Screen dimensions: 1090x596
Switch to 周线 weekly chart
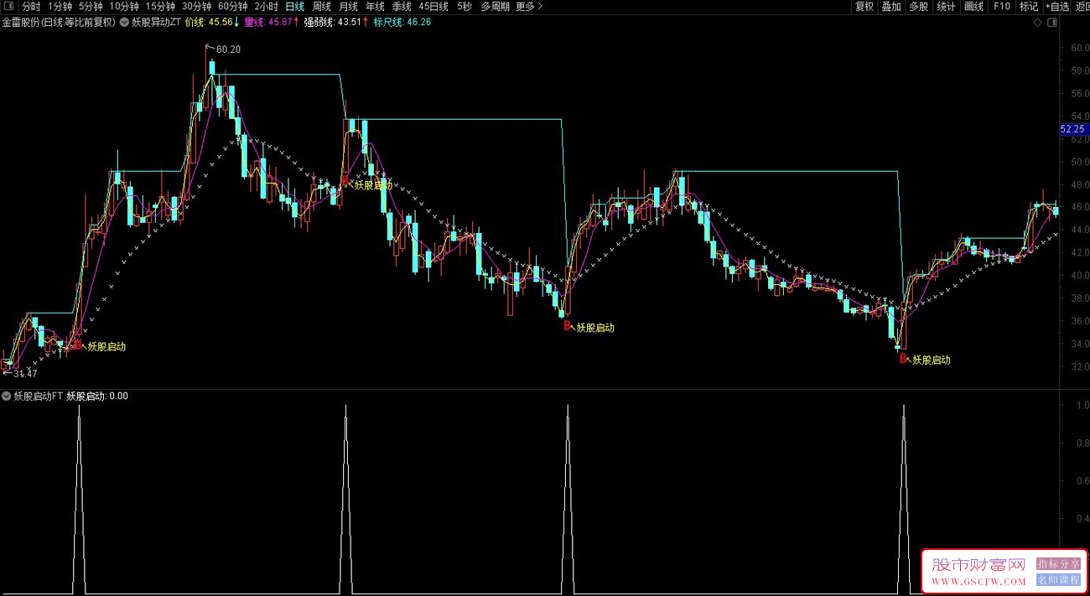pos(321,6)
